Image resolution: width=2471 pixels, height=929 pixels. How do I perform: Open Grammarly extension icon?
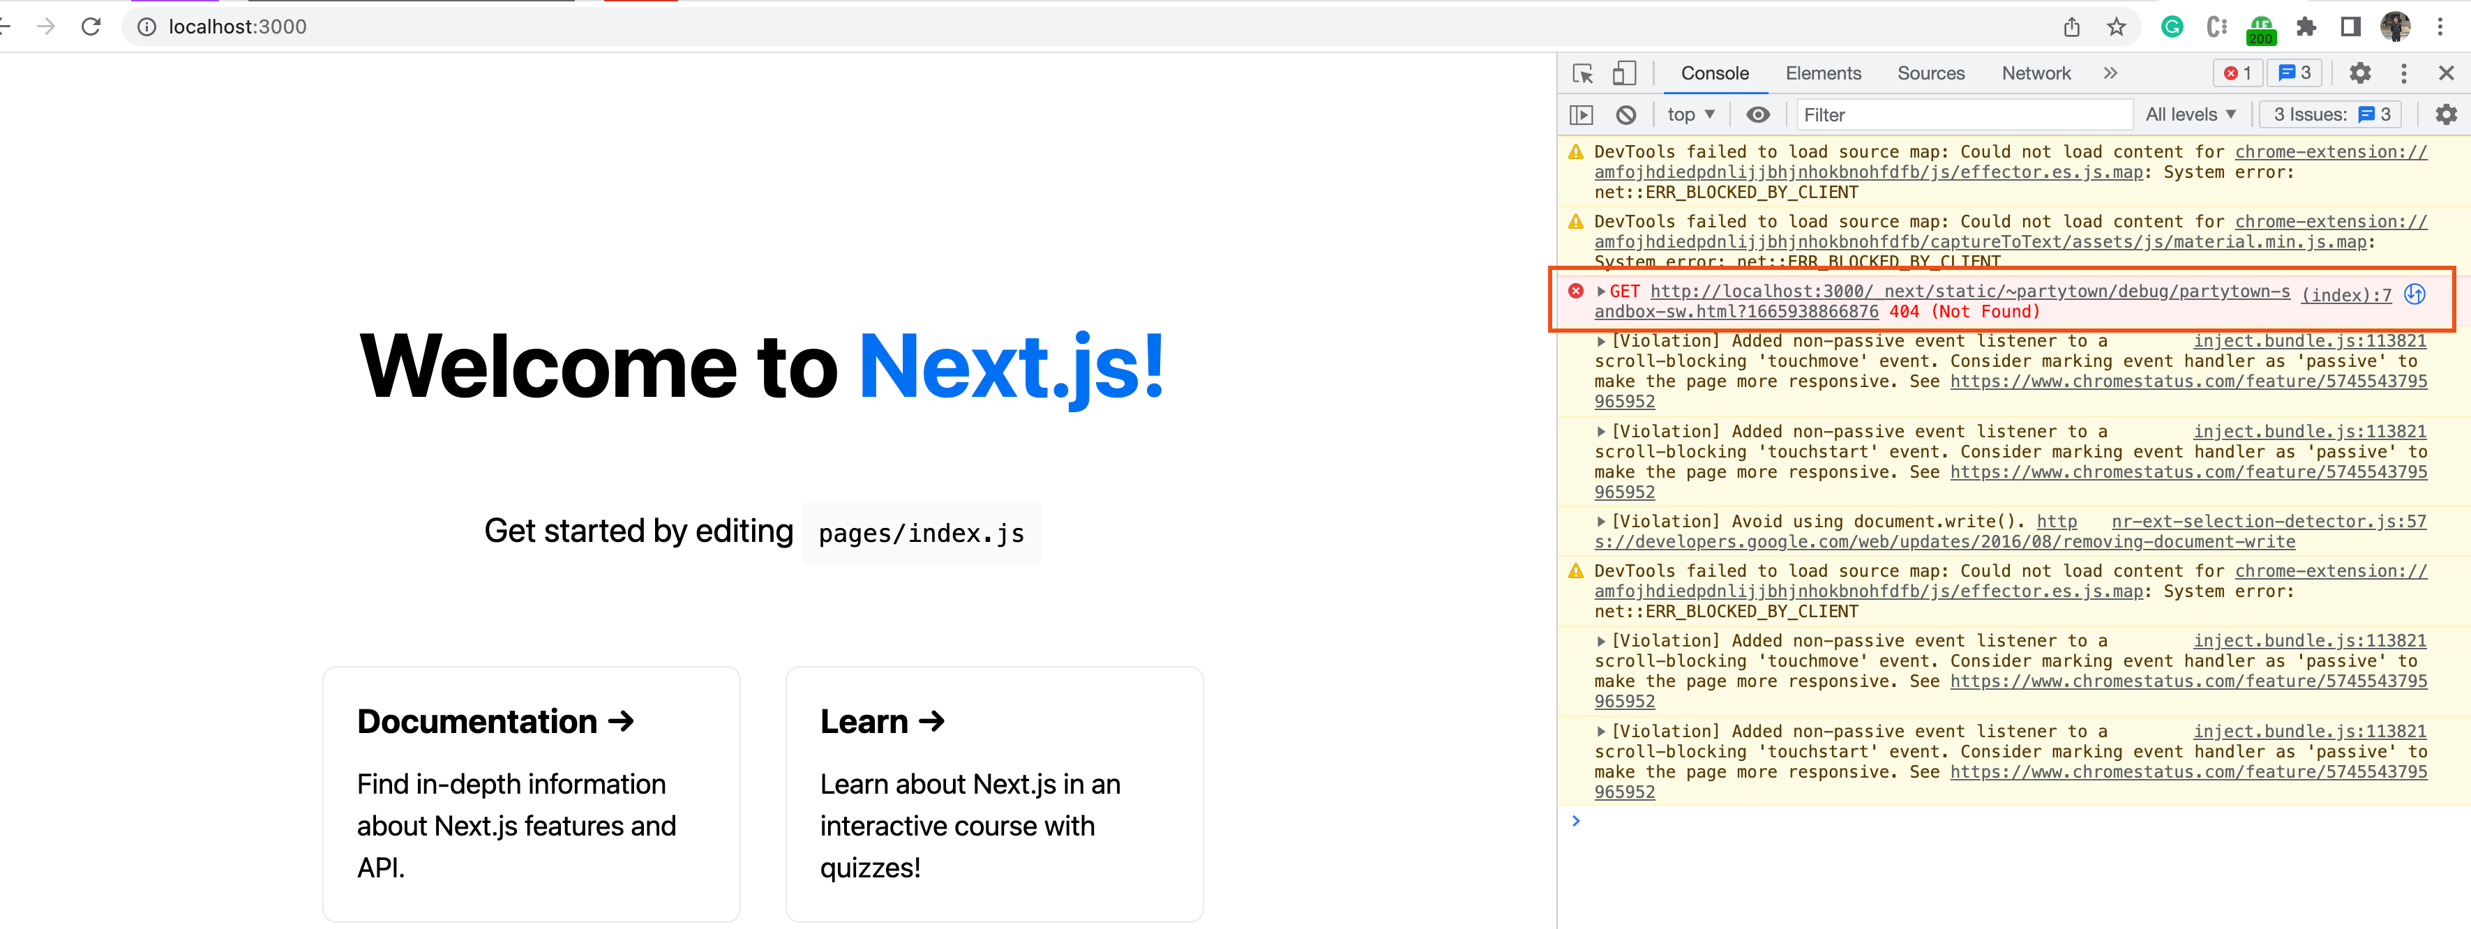pos(2172,27)
